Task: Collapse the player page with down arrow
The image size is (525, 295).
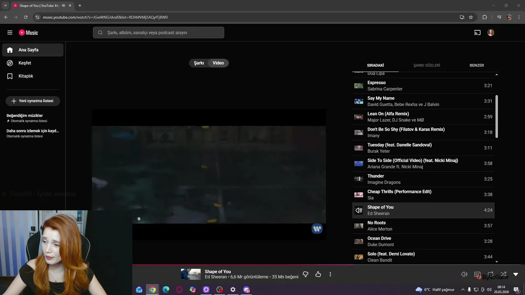Action: [x=516, y=275]
